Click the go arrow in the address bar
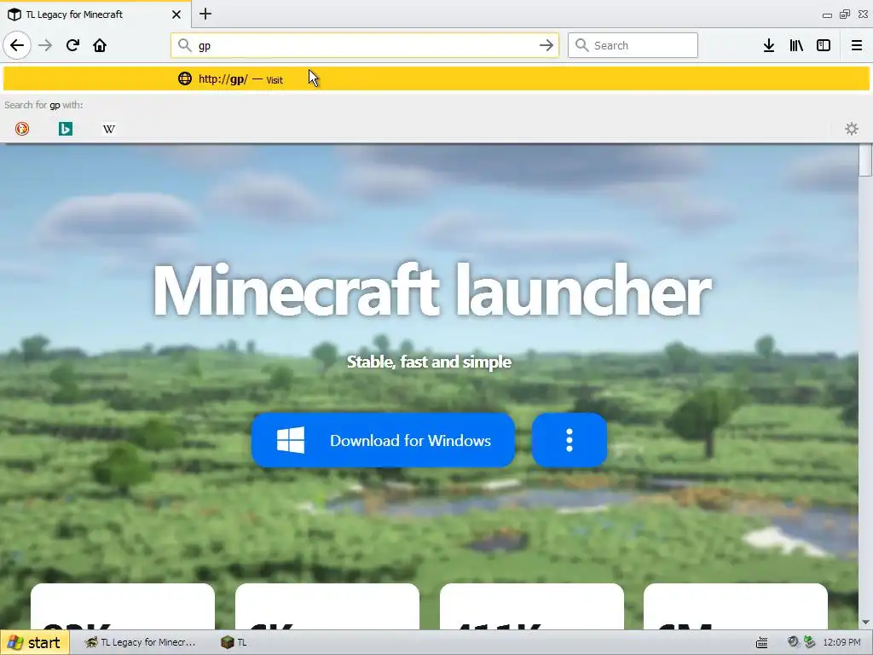Screen dimensions: 873x655 click(x=546, y=45)
